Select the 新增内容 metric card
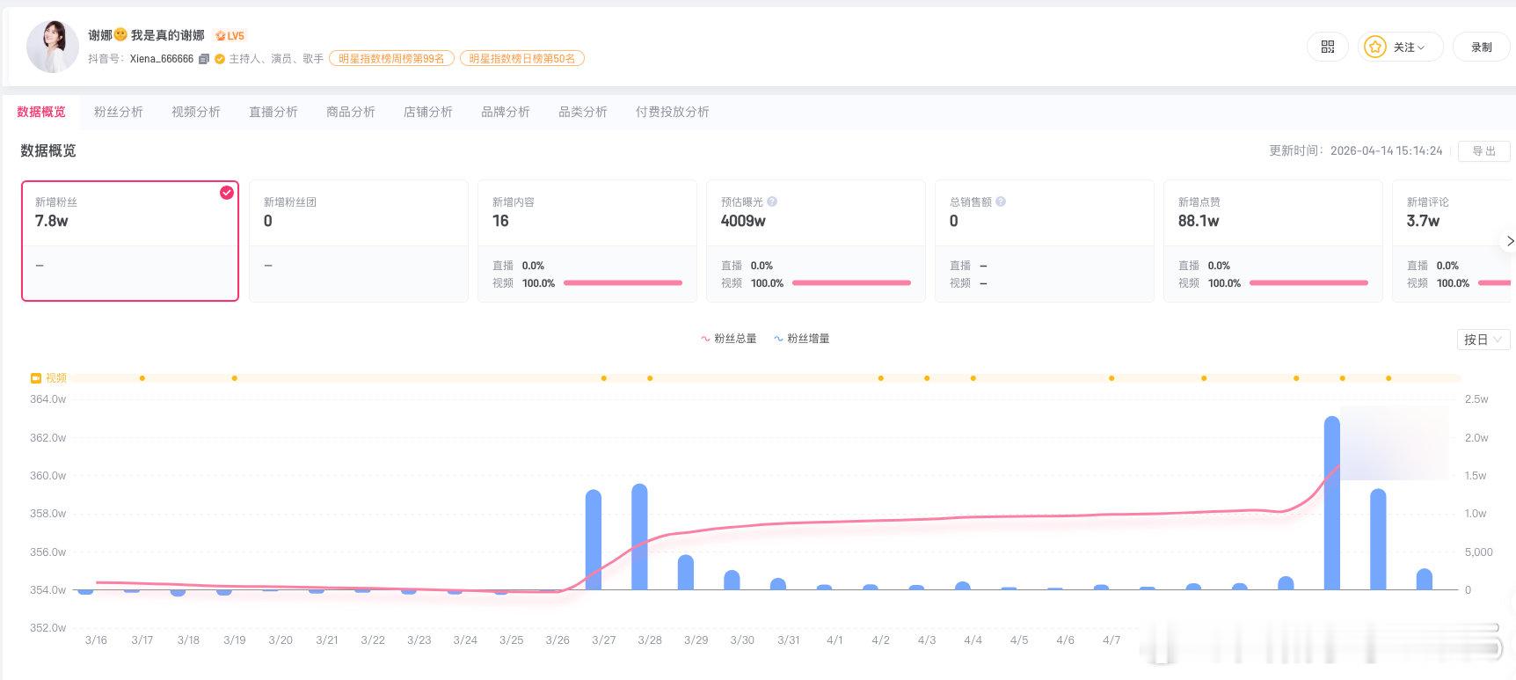The width and height of the screenshot is (1516, 680). pos(587,241)
